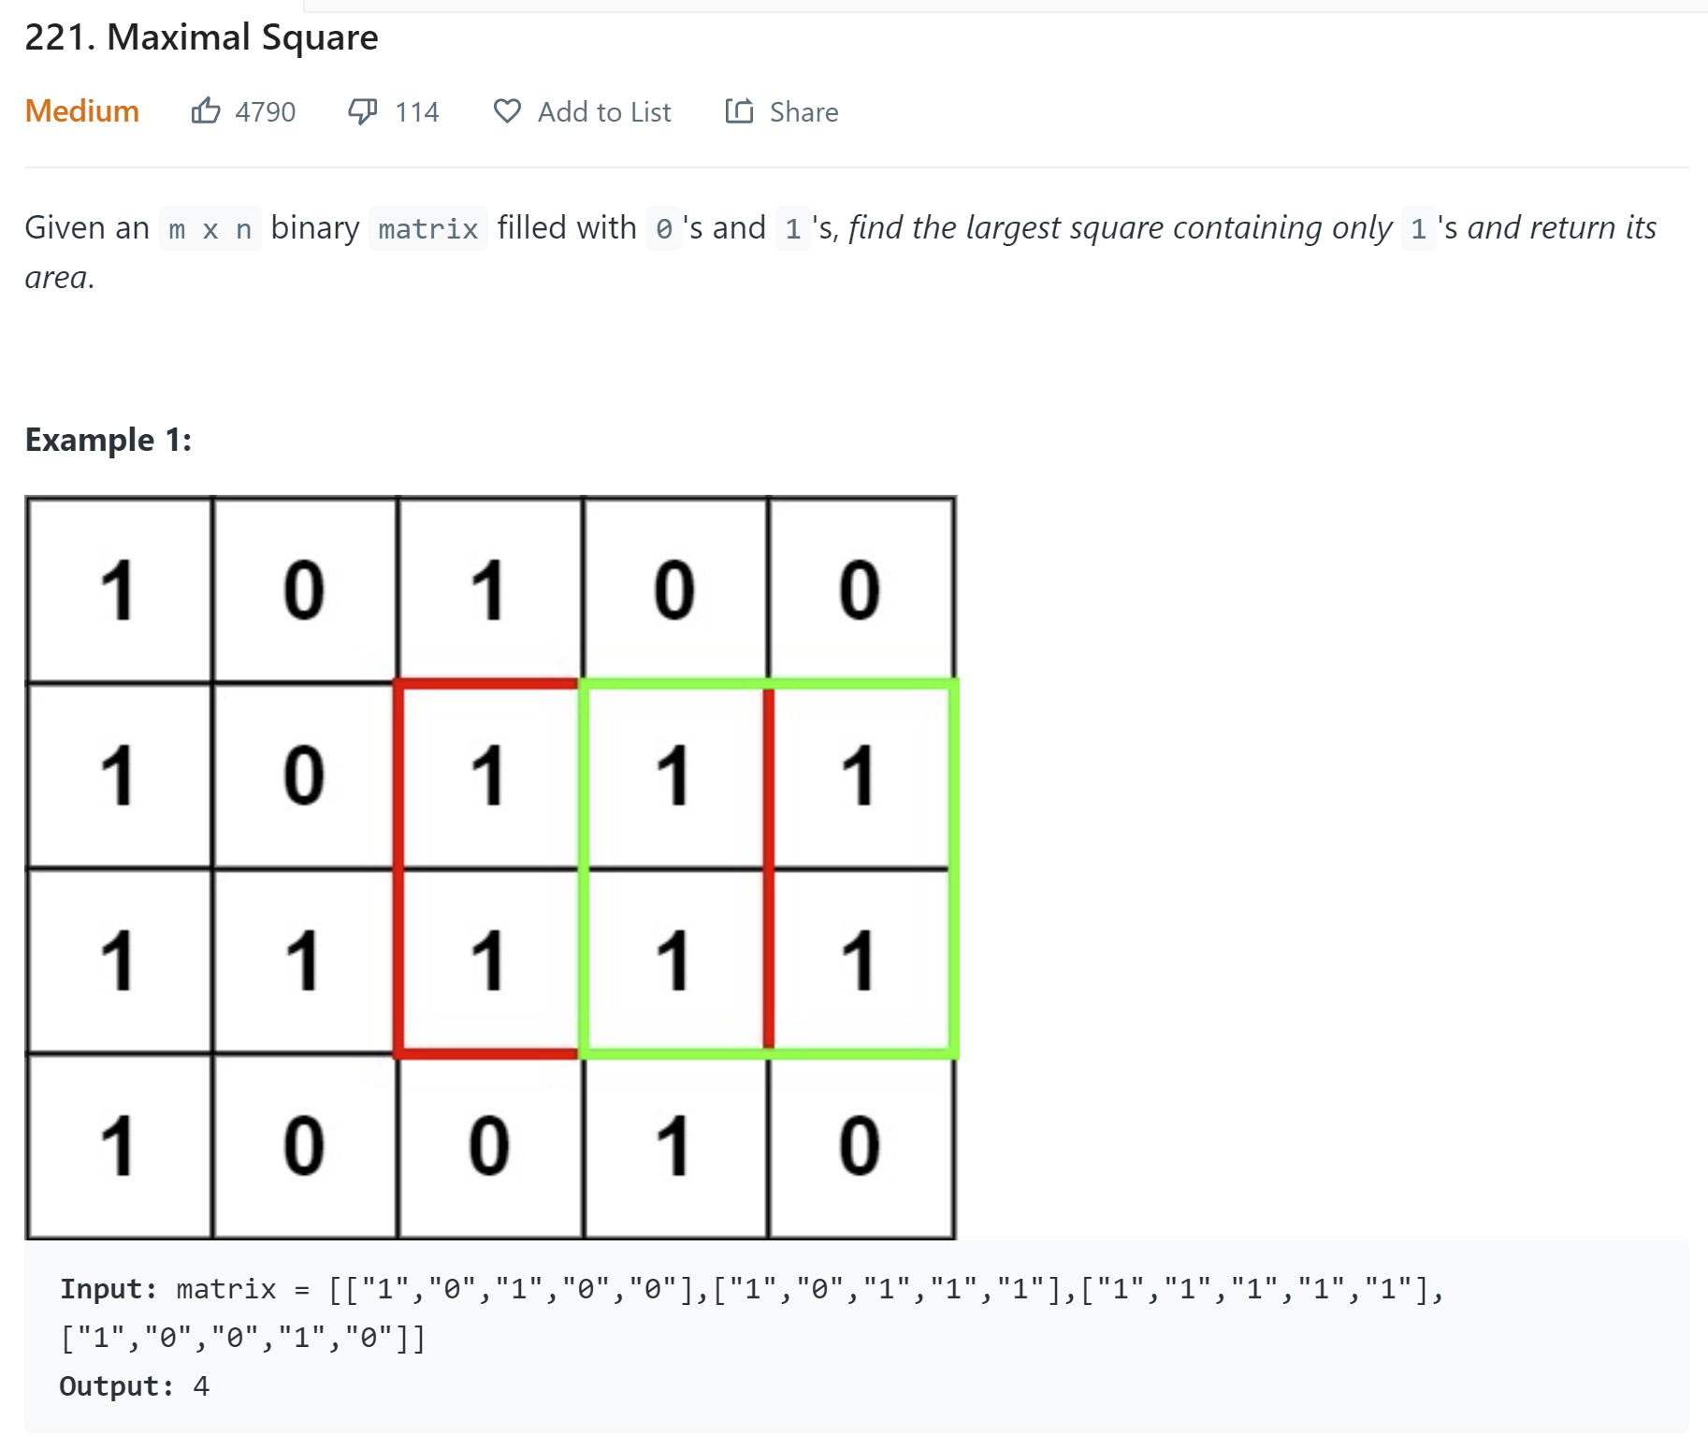Click the thumbs-down dislike icon

pyautogui.click(x=363, y=111)
